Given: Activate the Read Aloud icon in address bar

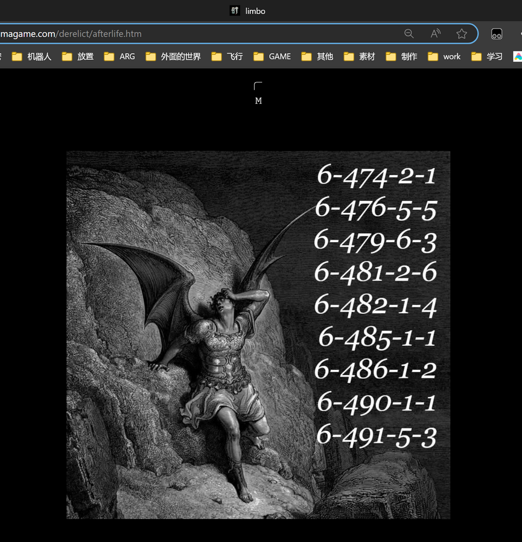Looking at the screenshot, I should [435, 34].
